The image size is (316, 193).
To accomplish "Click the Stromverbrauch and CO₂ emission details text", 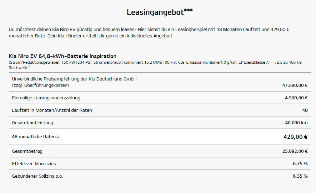I will [x=155, y=62].
